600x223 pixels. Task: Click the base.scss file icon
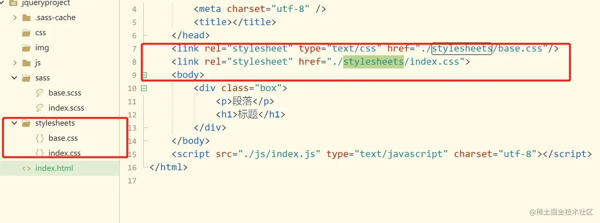40,93
